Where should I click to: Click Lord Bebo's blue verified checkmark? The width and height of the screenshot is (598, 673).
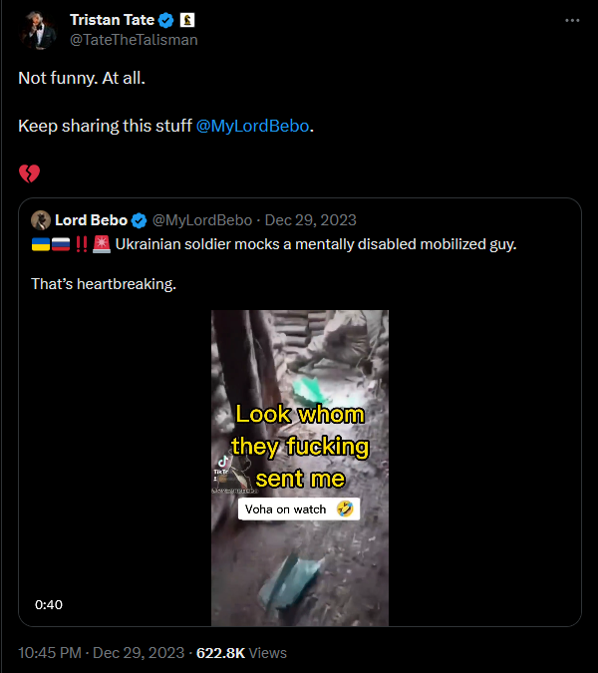click(139, 220)
